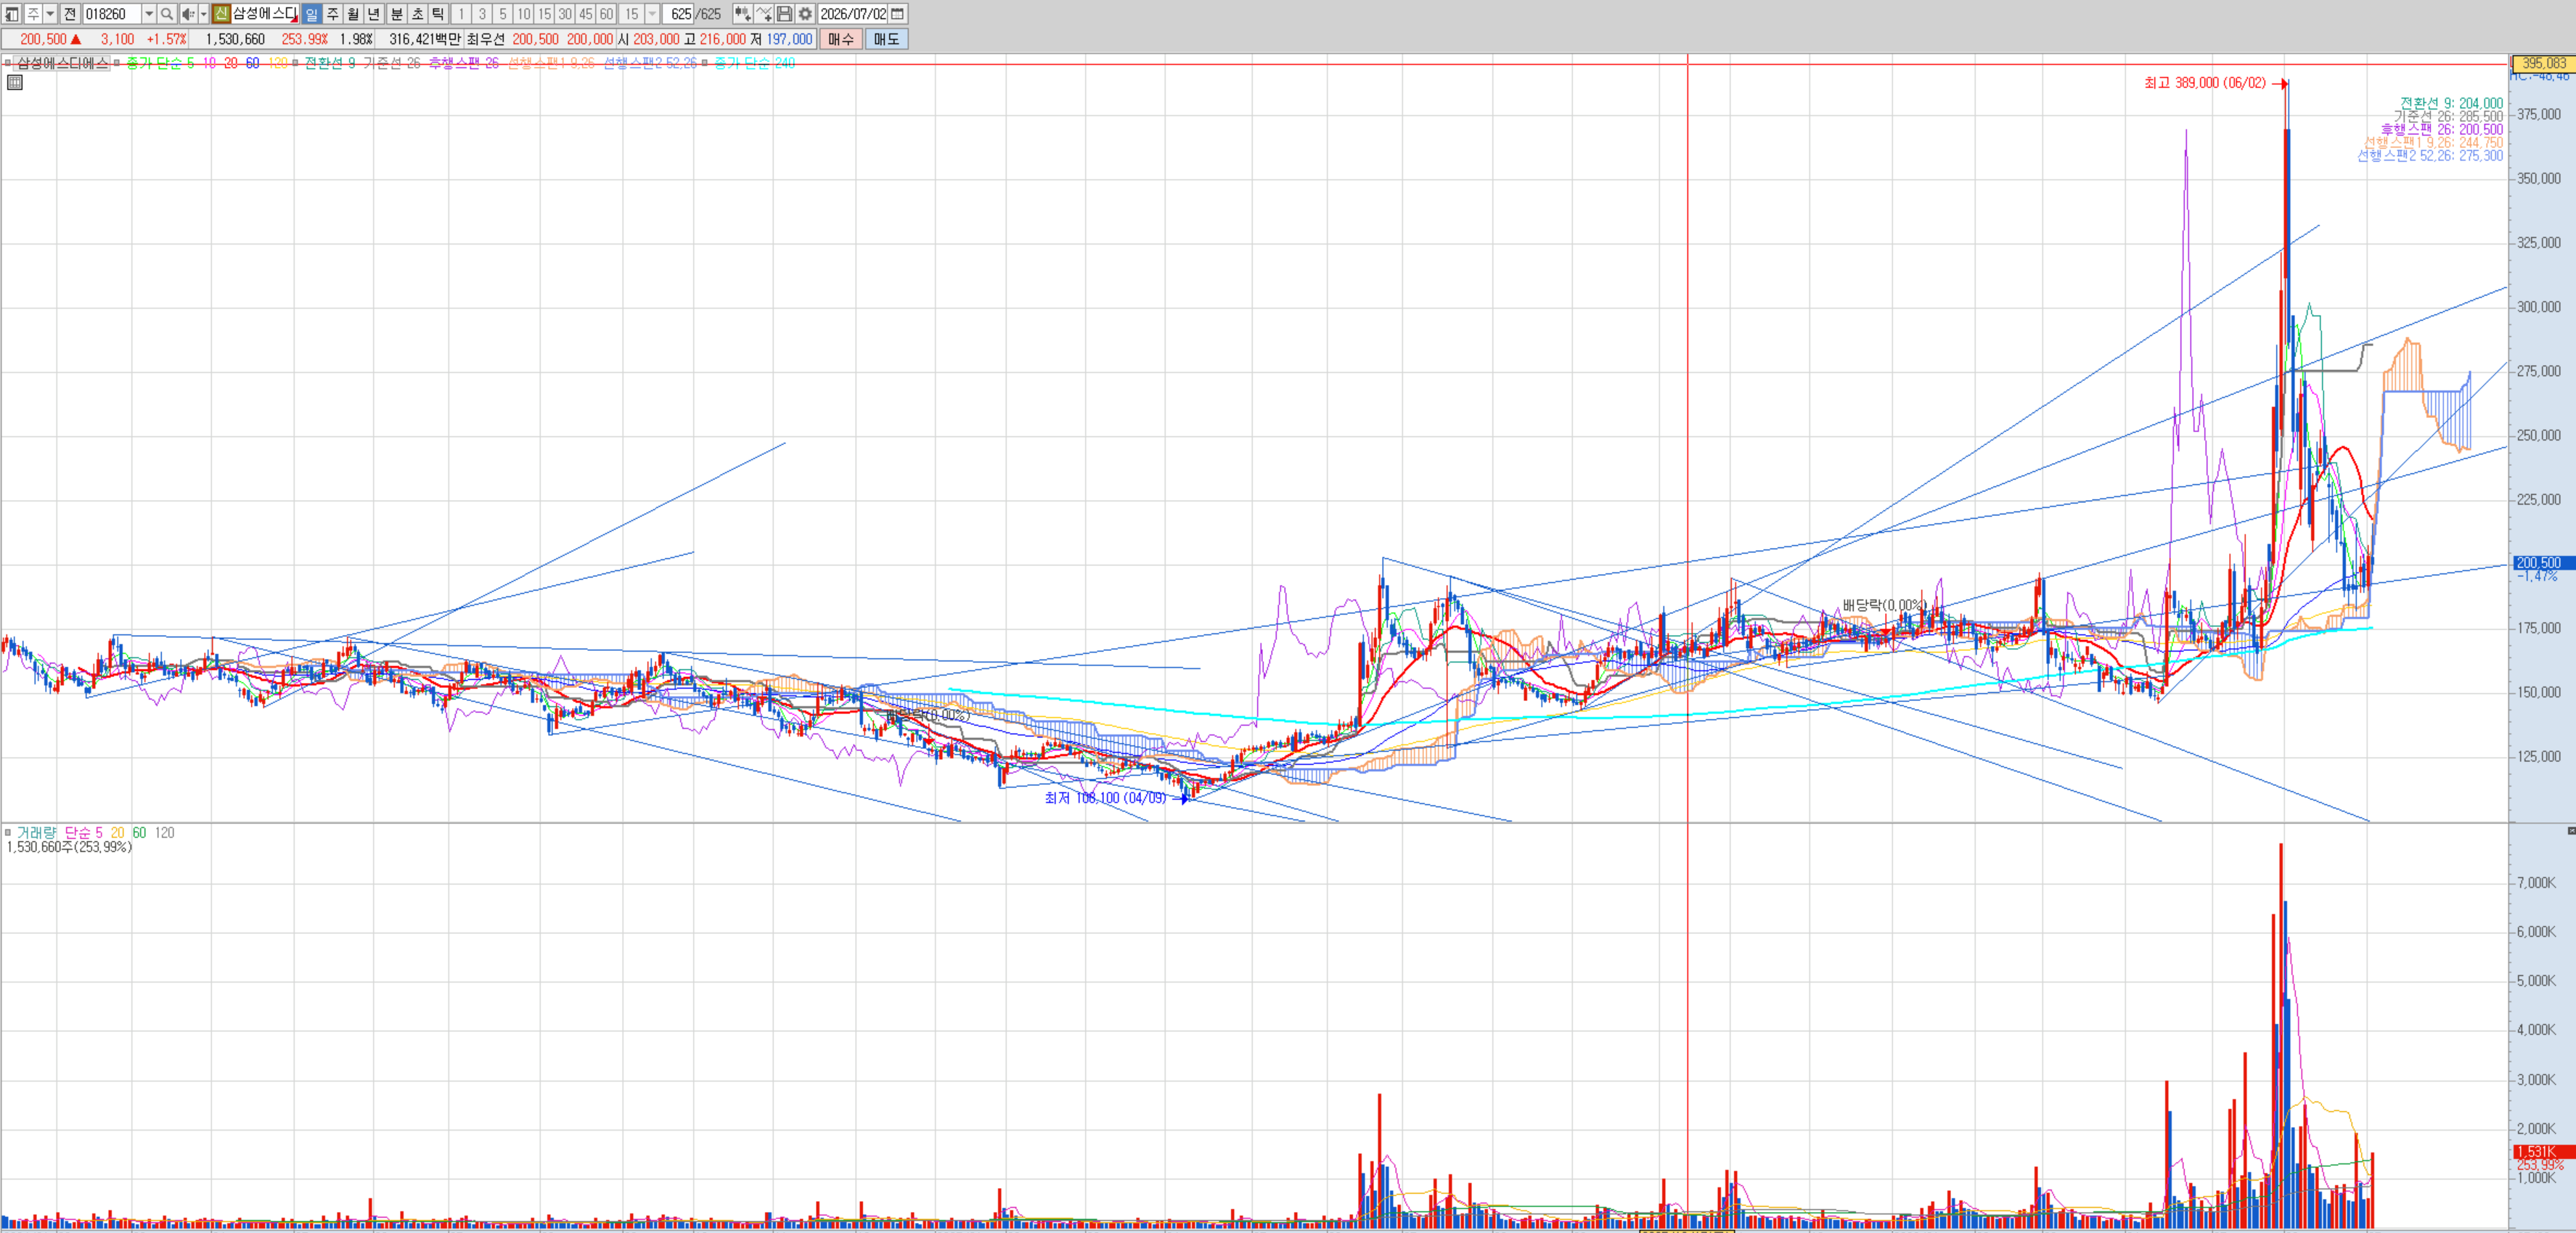The width and height of the screenshot is (2576, 1233).
Task: Select the 5 interval button
Action: (503, 14)
